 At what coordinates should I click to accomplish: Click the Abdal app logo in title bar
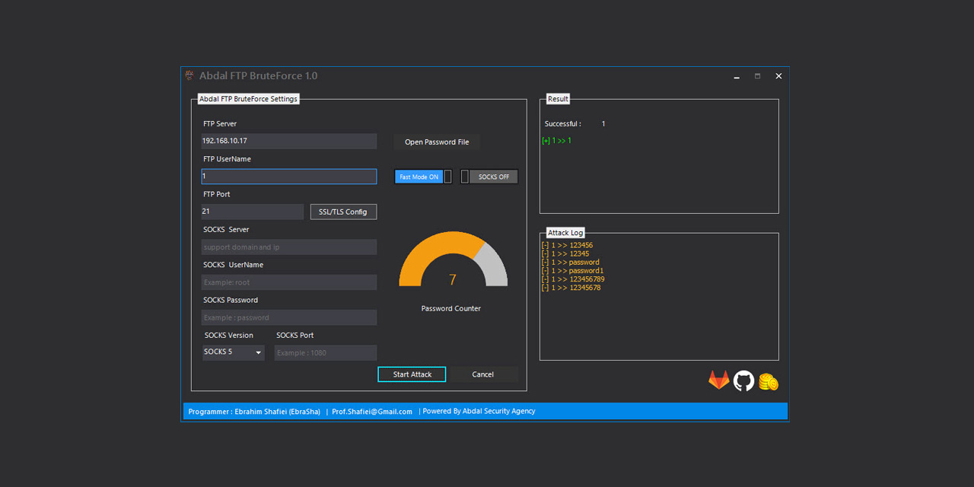point(189,75)
